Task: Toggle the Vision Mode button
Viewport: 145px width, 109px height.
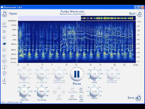Action: tap(72, 96)
